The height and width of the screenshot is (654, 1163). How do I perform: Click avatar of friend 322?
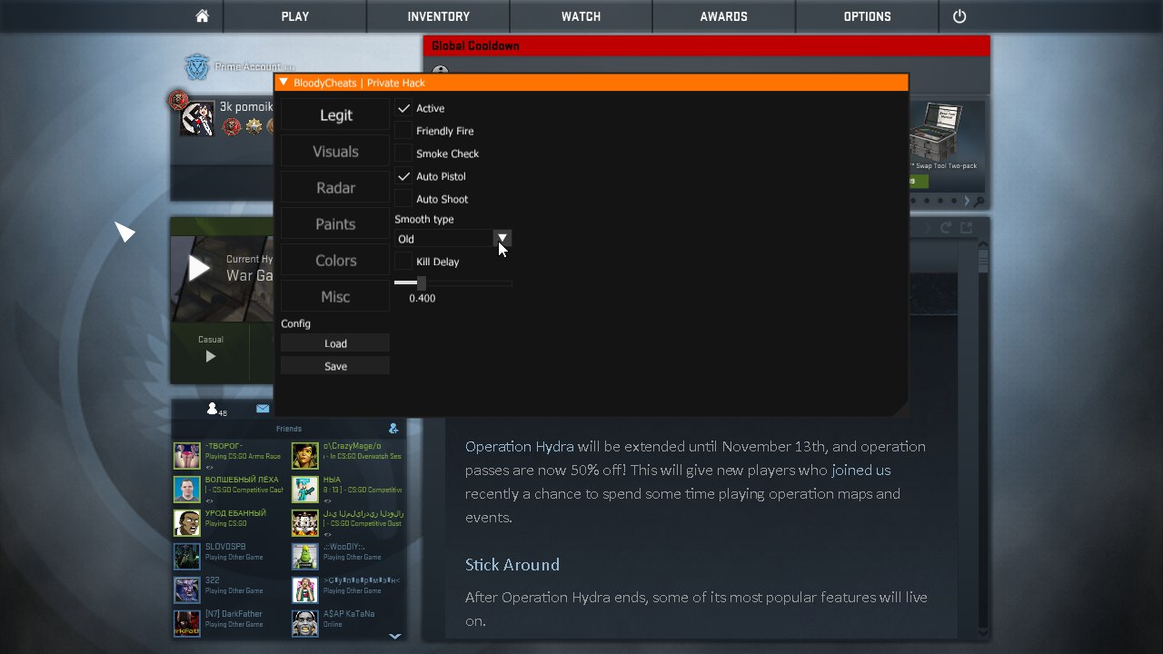pyautogui.click(x=186, y=590)
